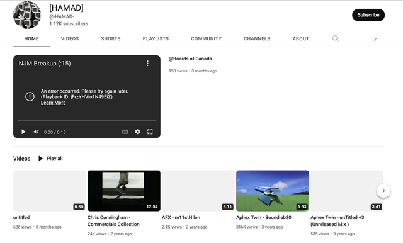
Task: Click 'Chris Cunningham - Commercials Collection' title
Action: point(113,221)
